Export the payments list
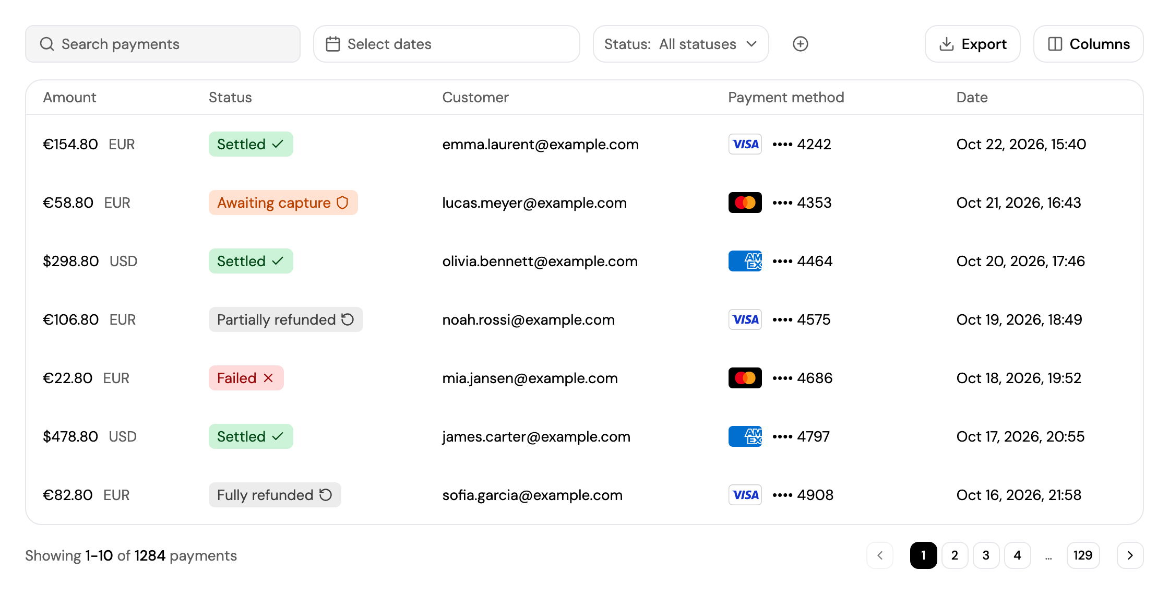The height and width of the screenshot is (594, 1169). click(973, 44)
